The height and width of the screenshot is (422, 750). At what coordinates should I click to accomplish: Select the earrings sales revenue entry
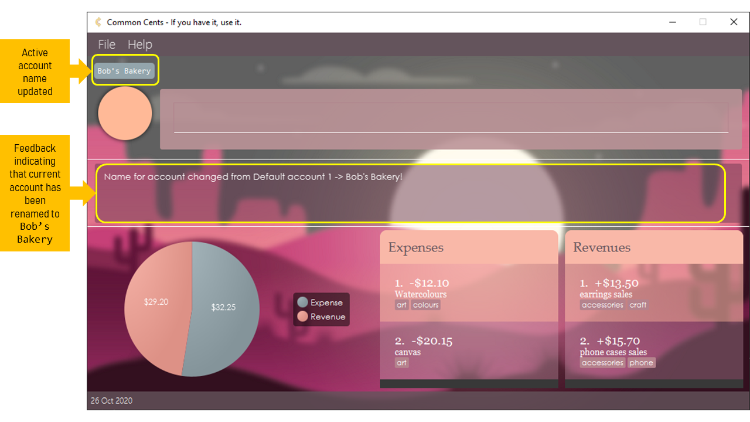(654, 293)
